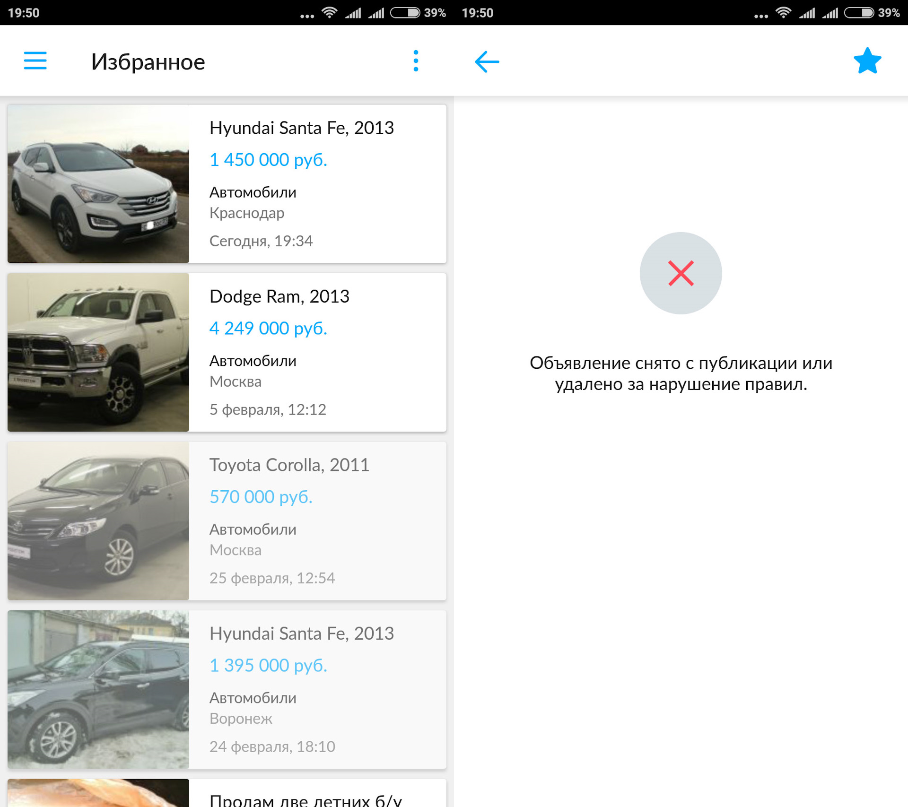This screenshot has width=908, height=807.
Task: Click the date Сегодня, 19:34
Action: [x=261, y=241]
